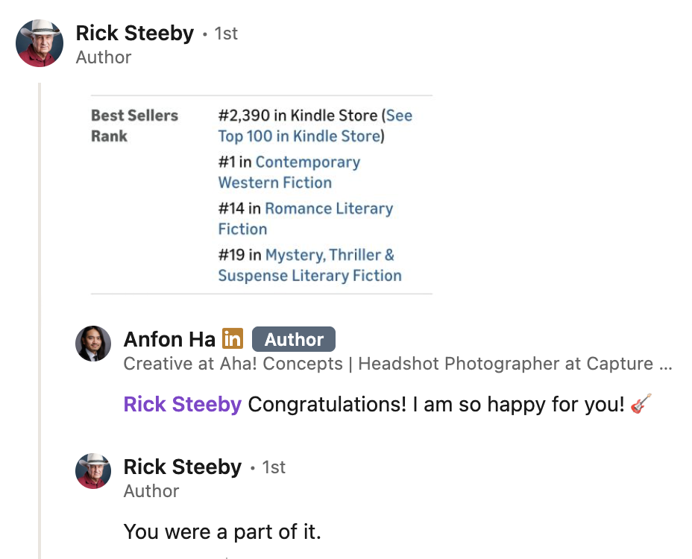Open Anfon Ha's profile photo
This screenshot has height=559, width=692.
pos(94,344)
